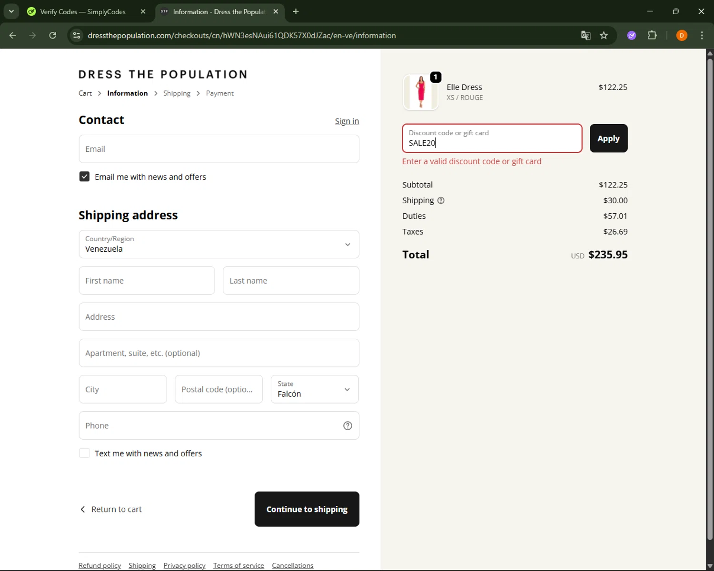Select the Information Dress the Population tab

pos(219,11)
